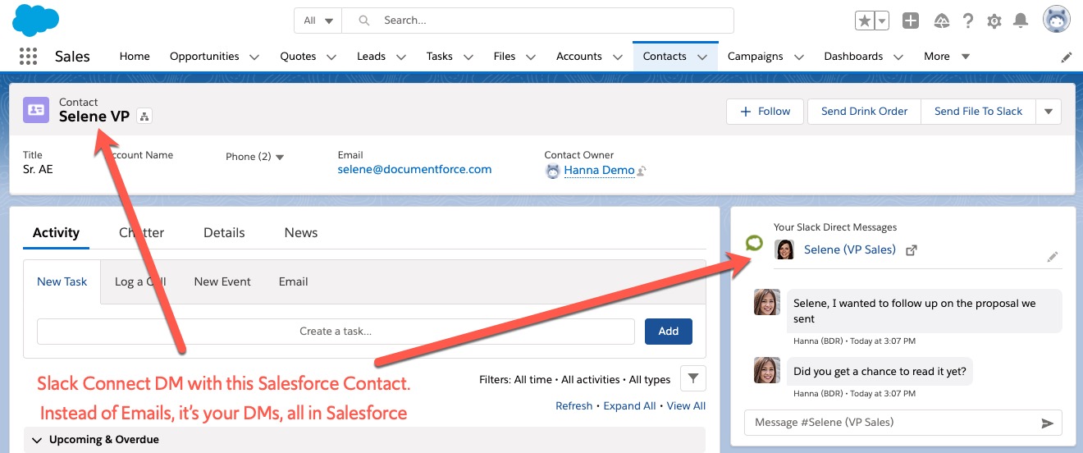
Task: Expand the Tasks tab chevron
Action: [468, 57]
